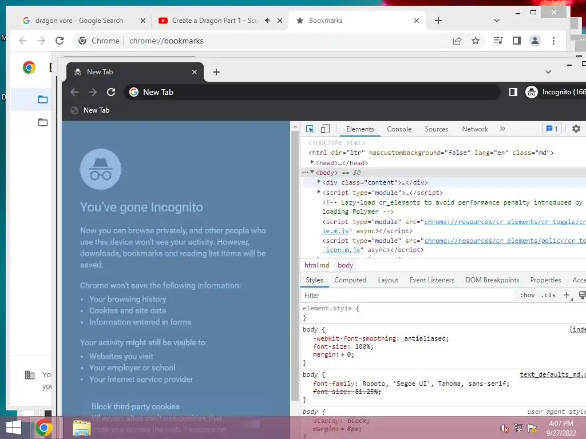Screen dimensions: 586x439
Task: Open side panel icon in bookmarks window
Action: coord(517,41)
